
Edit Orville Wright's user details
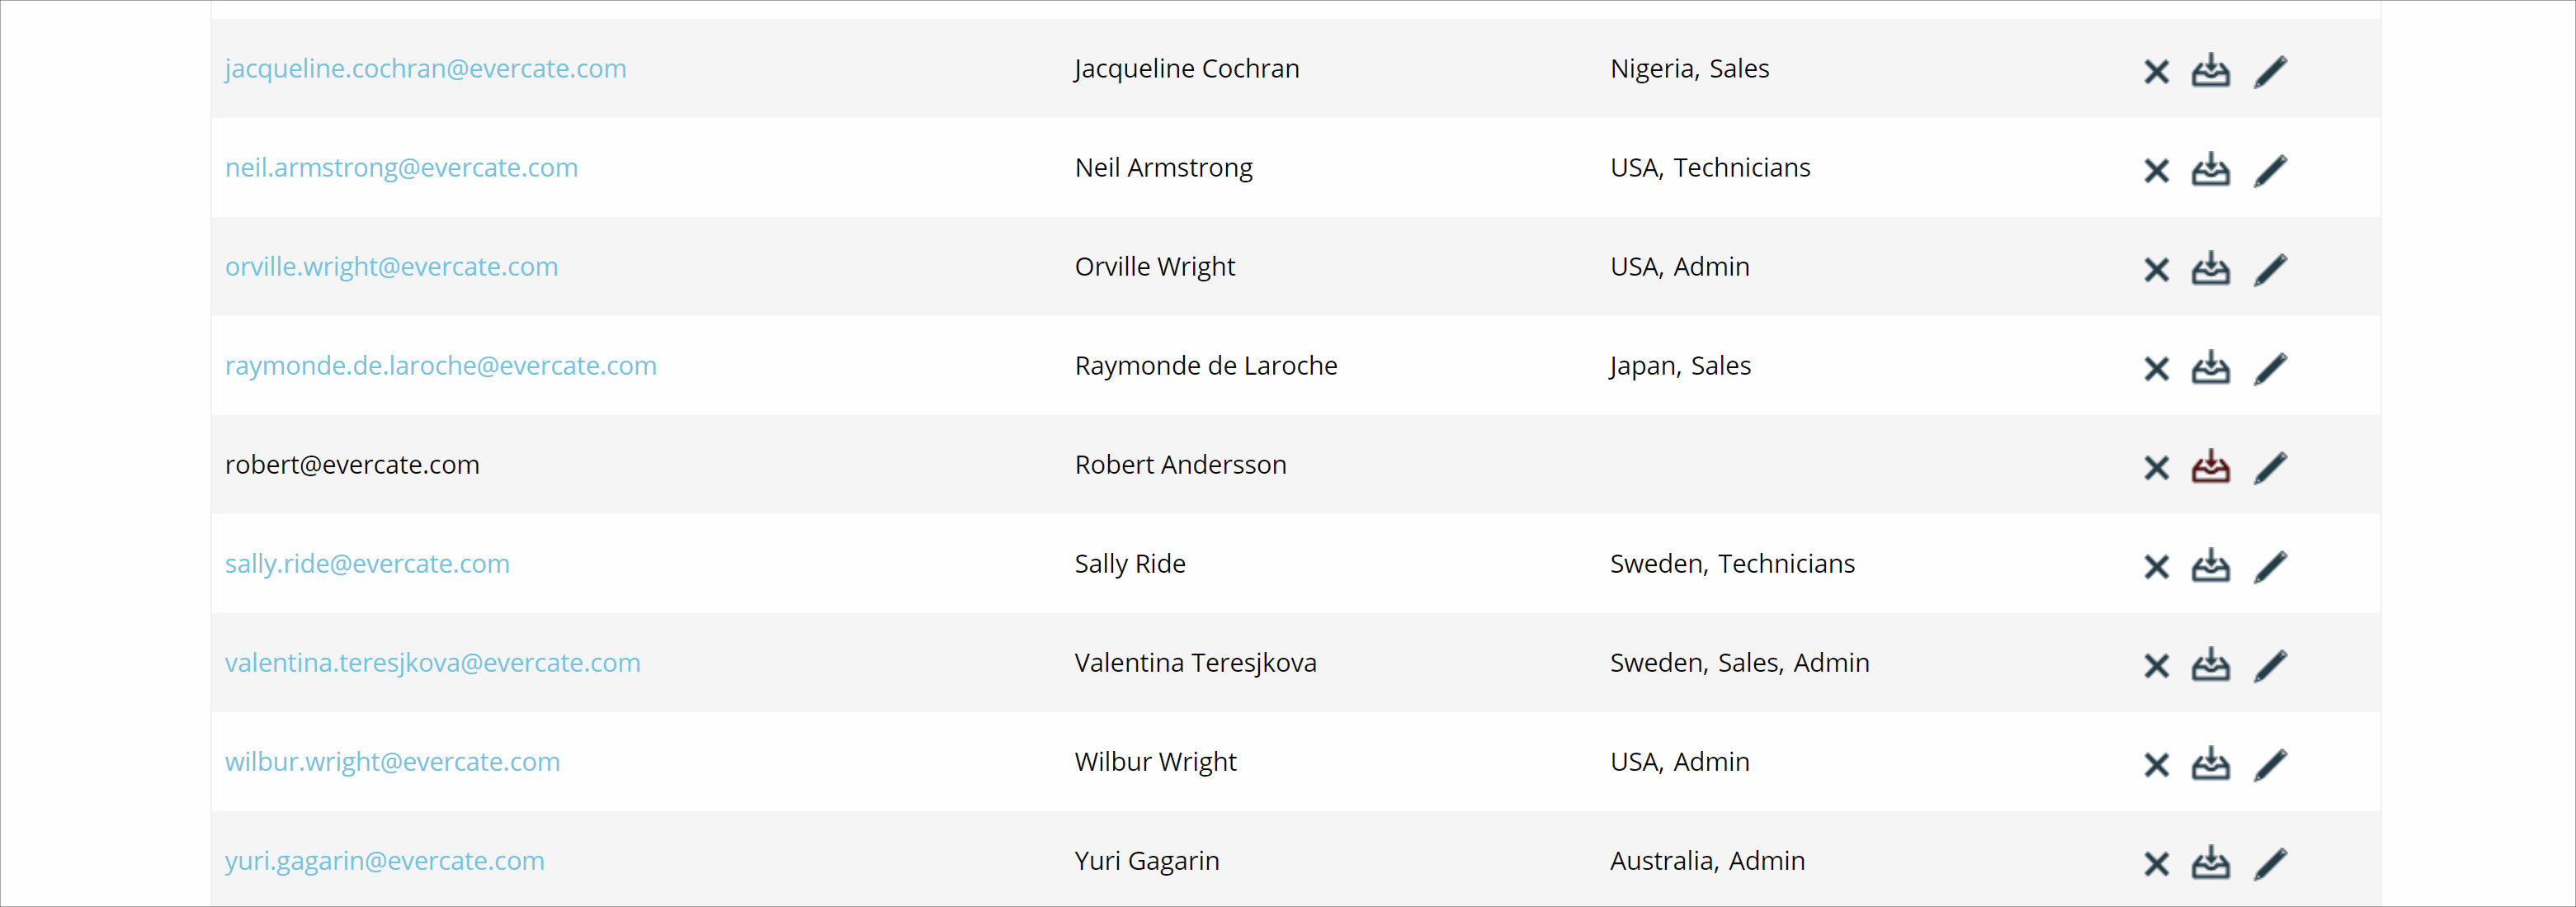2270,269
